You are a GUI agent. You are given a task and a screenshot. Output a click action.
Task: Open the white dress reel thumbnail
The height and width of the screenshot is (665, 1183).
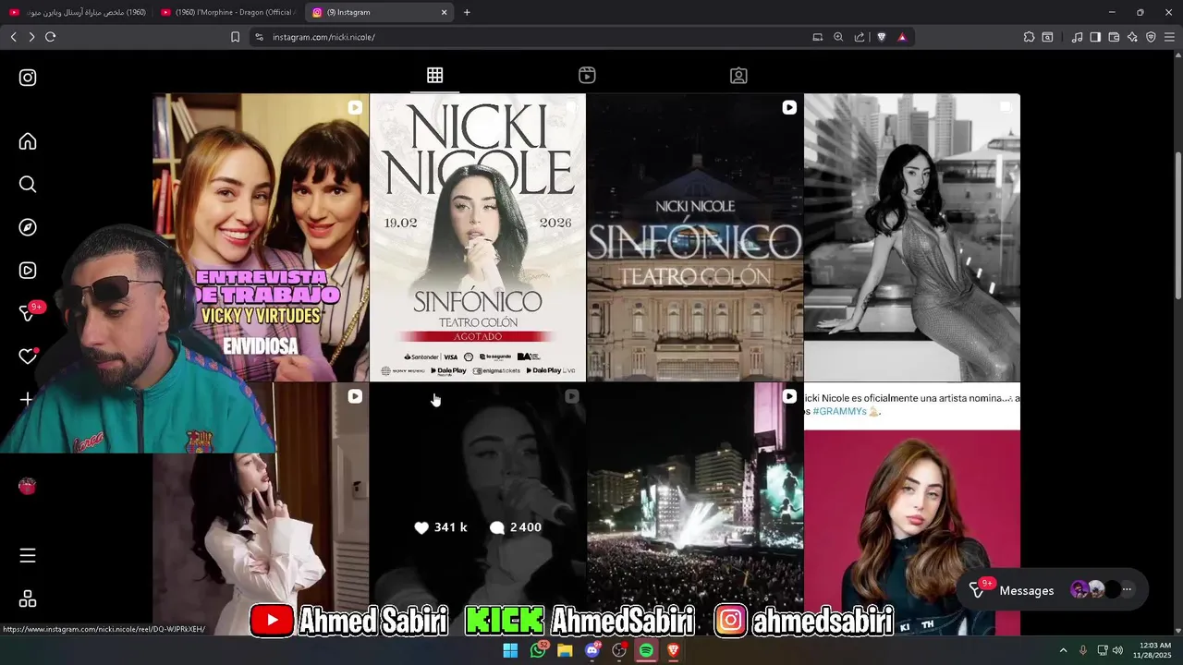coord(261,509)
